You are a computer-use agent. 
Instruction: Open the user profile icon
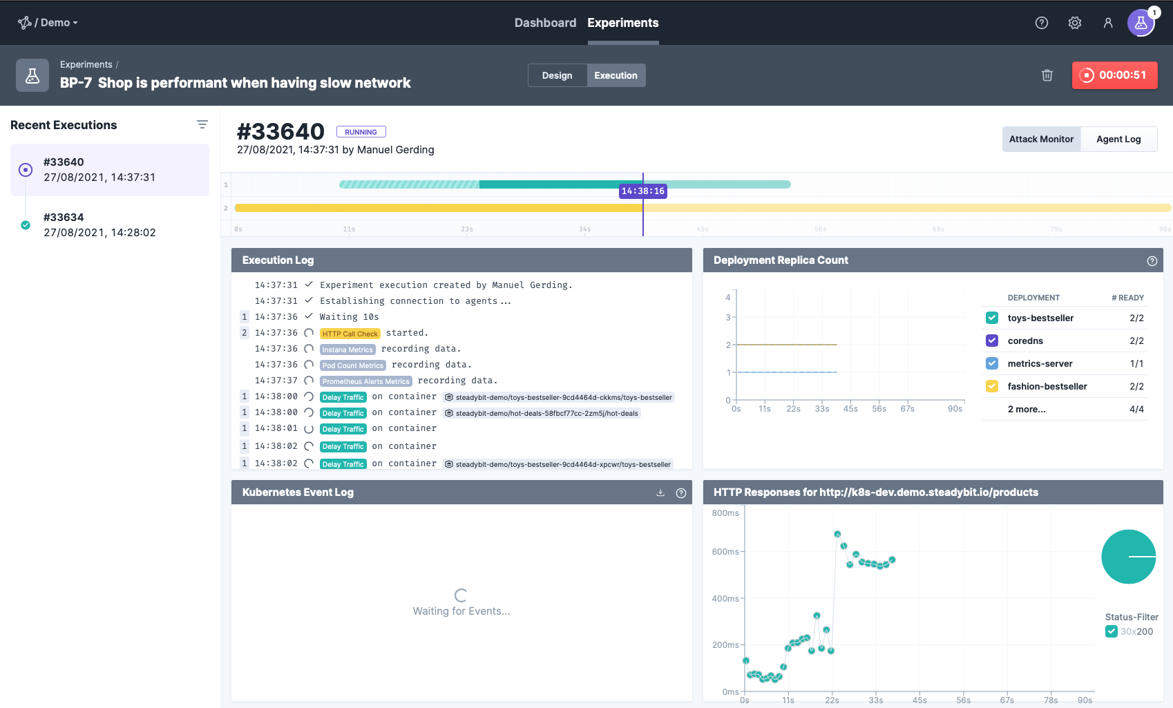1107,23
